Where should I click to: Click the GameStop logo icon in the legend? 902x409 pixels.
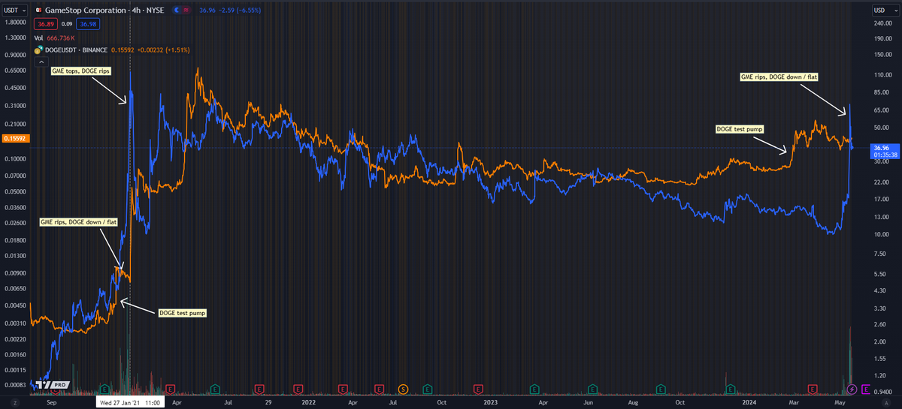click(x=39, y=11)
